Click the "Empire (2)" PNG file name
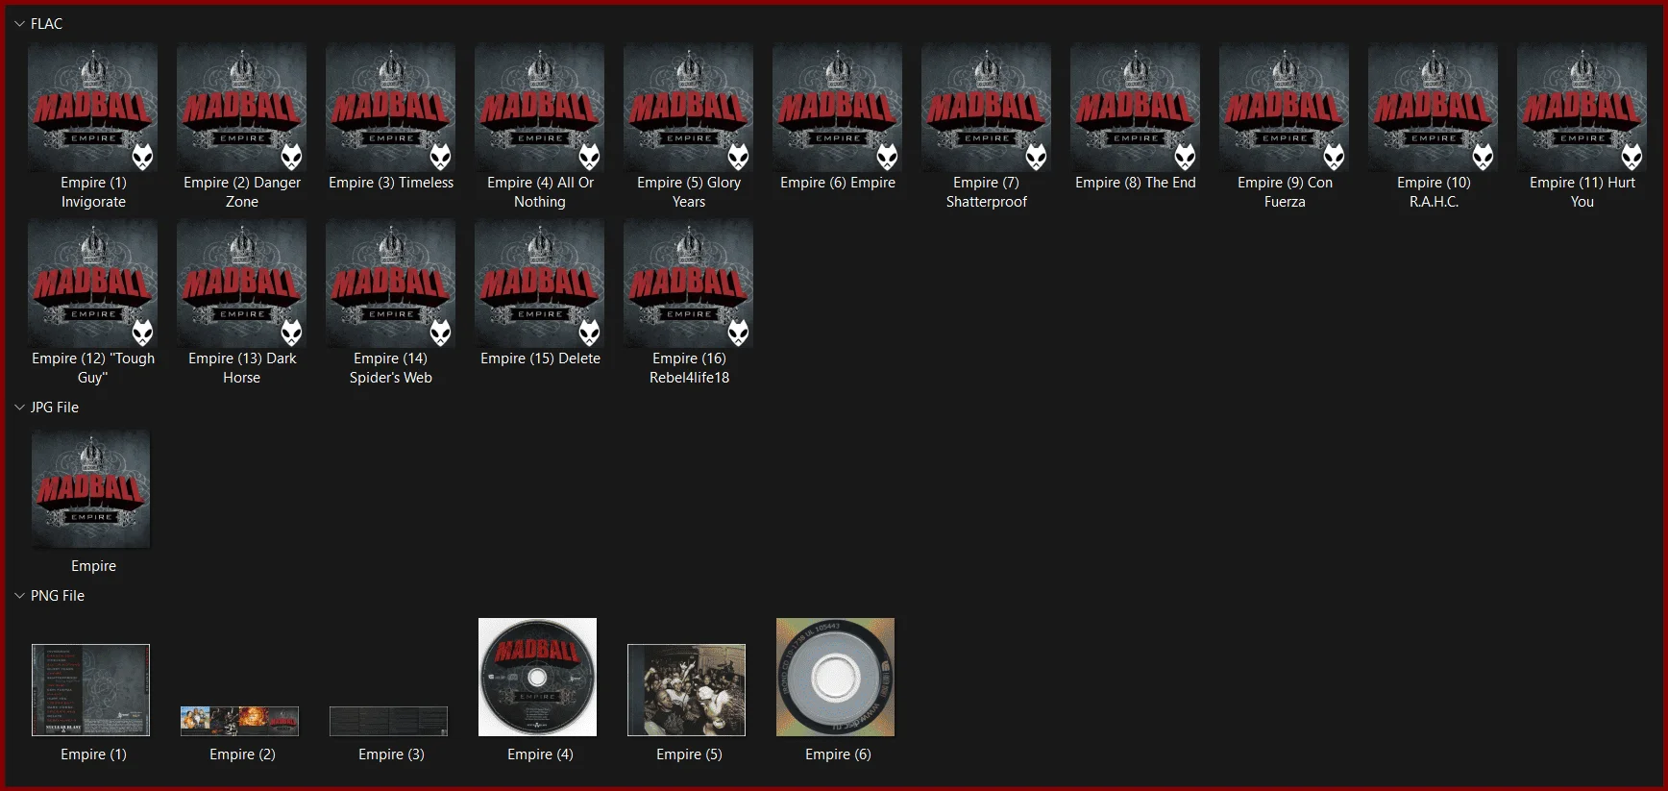Image resolution: width=1668 pixels, height=791 pixels. 242,754
